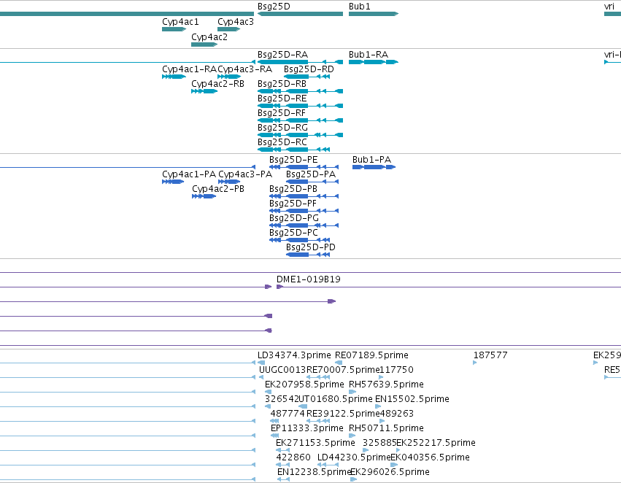Click protein Bsg25D-PA label
The image size is (621, 483).
point(311,174)
